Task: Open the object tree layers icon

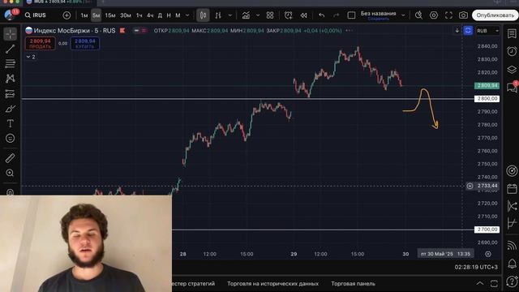Action: [x=512, y=69]
